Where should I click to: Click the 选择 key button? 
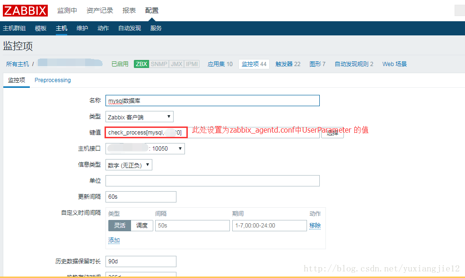click(x=333, y=133)
